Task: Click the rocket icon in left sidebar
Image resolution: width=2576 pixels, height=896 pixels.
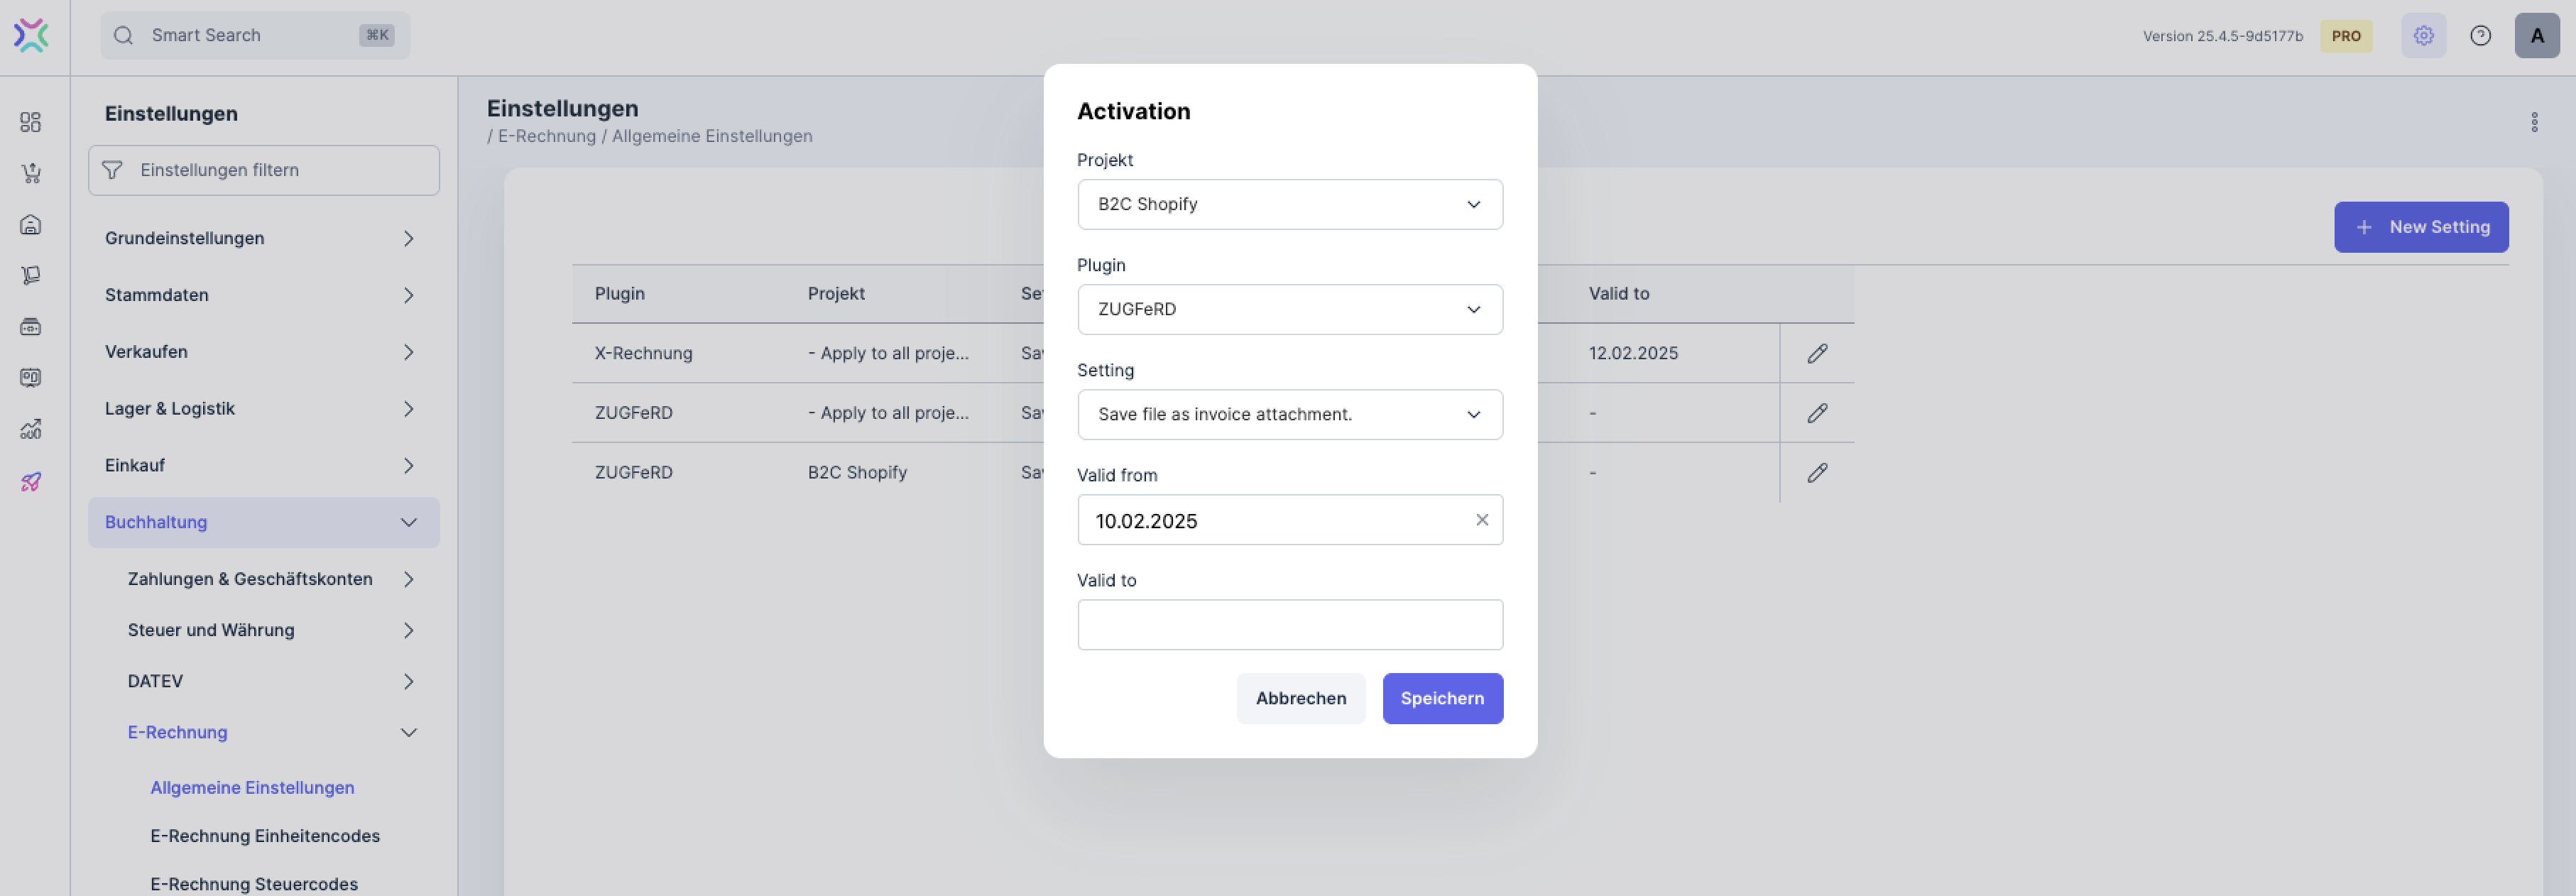Action: coord(31,481)
